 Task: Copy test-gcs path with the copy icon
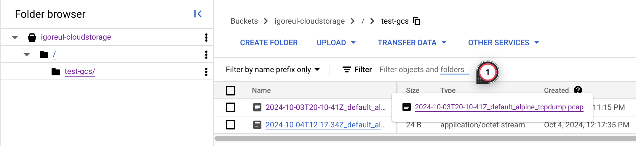[416, 21]
